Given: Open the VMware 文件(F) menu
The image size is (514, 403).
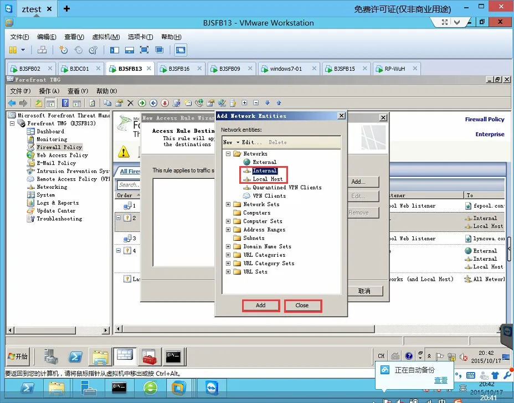Looking at the screenshot, I should pos(19,37).
